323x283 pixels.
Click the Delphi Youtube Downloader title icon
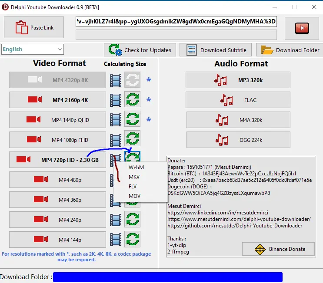pyautogui.click(x=5, y=7)
